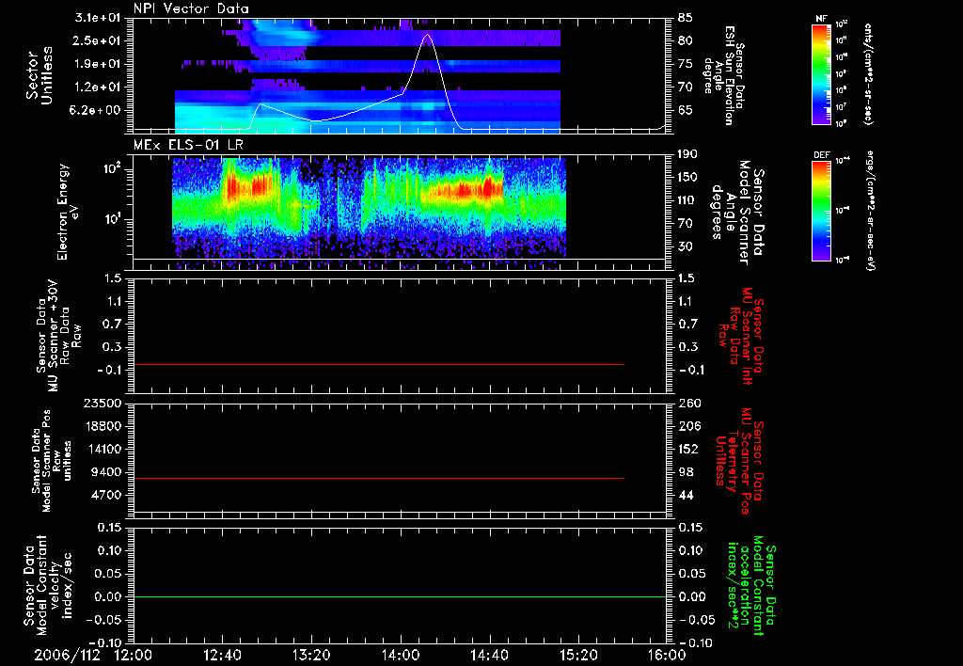Click the ESH Sun Elevation Angle axis title
The image size is (963, 666).
pyautogui.click(x=725, y=75)
